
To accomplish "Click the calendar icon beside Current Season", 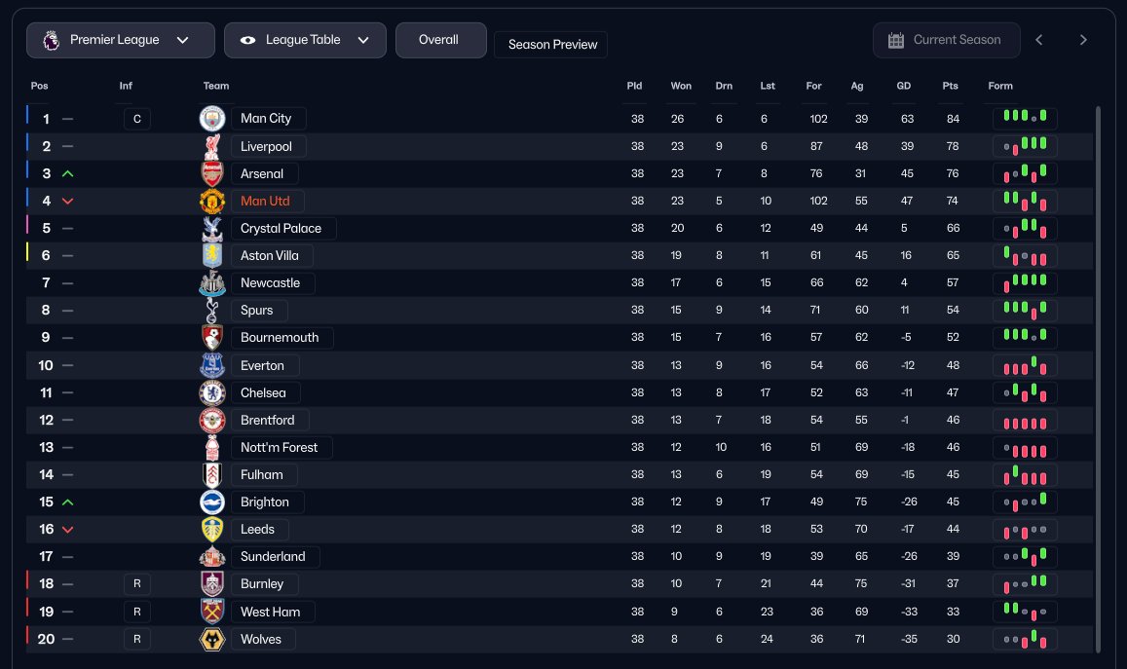I will pos(896,40).
